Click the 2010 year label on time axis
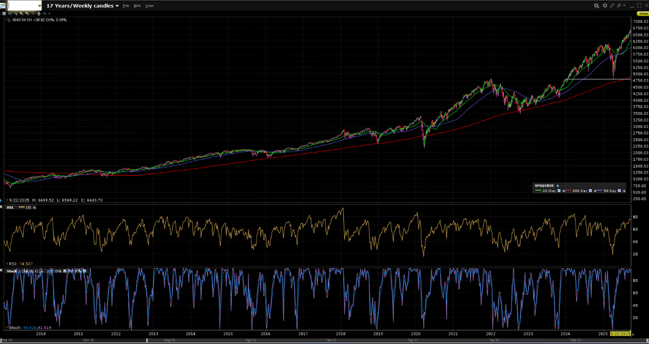Screen dimensions: 649x344 pyautogui.click(x=41, y=334)
